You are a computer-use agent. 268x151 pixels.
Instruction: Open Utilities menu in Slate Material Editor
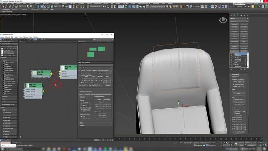tap(36, 37)
